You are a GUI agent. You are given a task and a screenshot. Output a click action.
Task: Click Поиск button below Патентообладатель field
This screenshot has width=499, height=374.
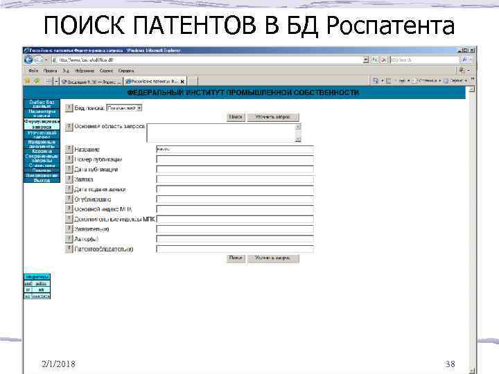pyautogui.click(x=236, y=258)
